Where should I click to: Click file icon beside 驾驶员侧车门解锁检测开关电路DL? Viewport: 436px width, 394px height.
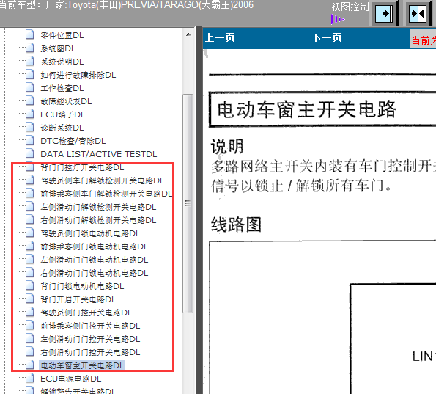pyautogui.click(x=30, y=180)
